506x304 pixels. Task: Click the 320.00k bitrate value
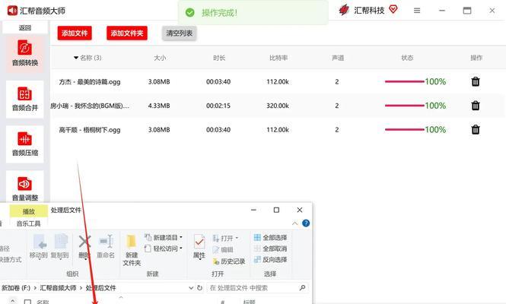[278, 106]
